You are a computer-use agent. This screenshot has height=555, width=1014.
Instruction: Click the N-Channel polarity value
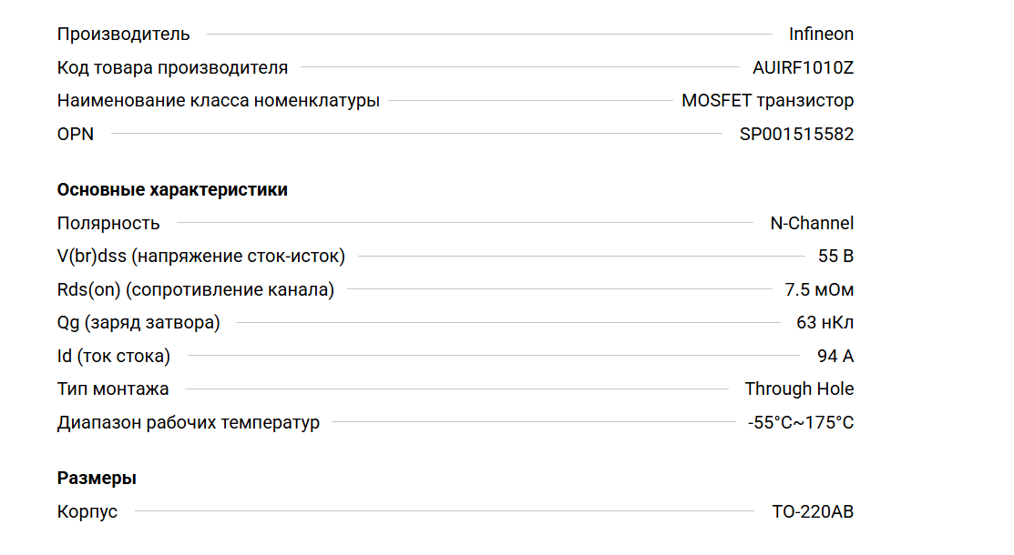tap(812, 223)
